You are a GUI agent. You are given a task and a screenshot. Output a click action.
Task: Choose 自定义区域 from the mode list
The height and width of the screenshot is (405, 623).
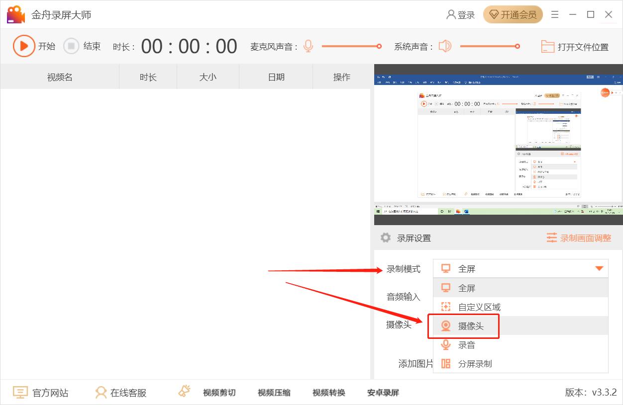(478, 307)
